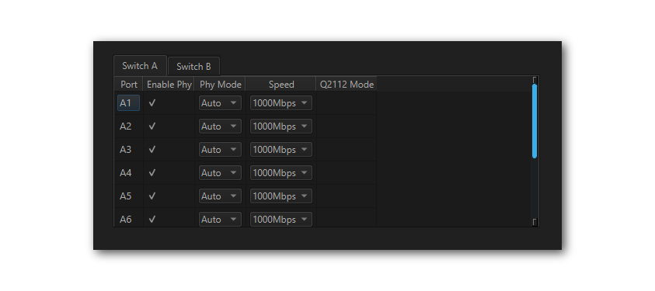The image size is (655, 291).
Task: Open Phy Mode dropdown for port A2
Action: point(220,126)
